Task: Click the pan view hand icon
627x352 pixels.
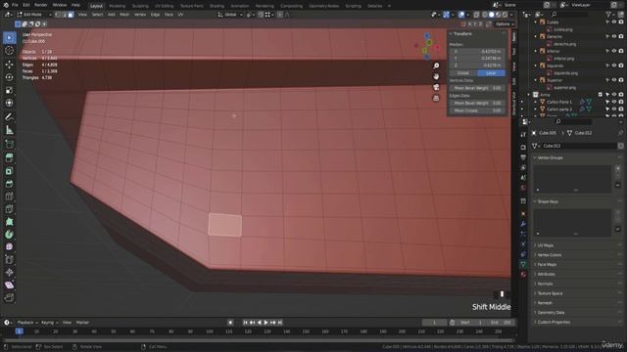Action: [436, 76]
